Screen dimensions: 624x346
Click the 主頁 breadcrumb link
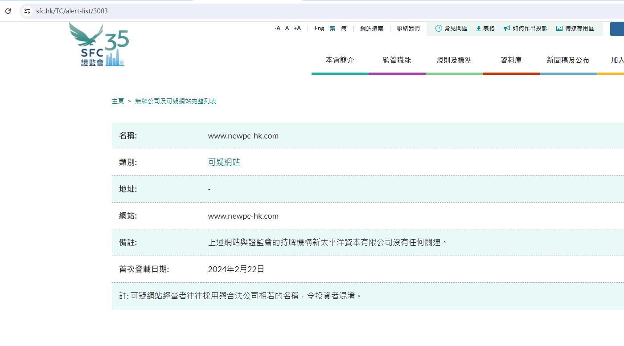tap(118, 101)
